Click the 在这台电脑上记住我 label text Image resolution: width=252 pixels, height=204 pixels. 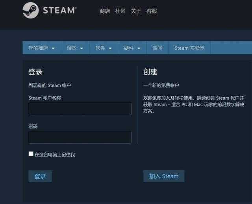55,155
